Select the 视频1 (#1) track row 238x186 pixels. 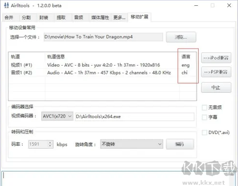pos(102,65)
